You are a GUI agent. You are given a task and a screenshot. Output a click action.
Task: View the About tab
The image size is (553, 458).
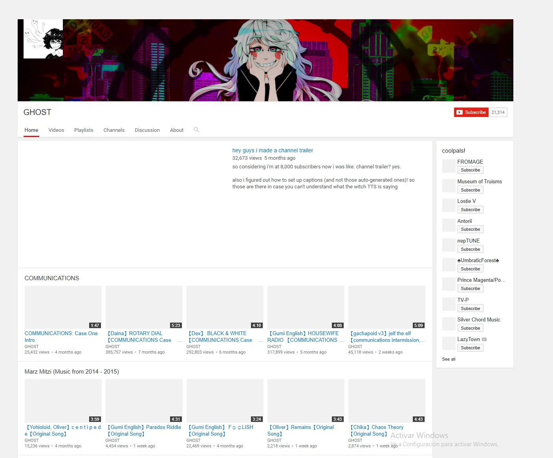[x=177, y=130]
